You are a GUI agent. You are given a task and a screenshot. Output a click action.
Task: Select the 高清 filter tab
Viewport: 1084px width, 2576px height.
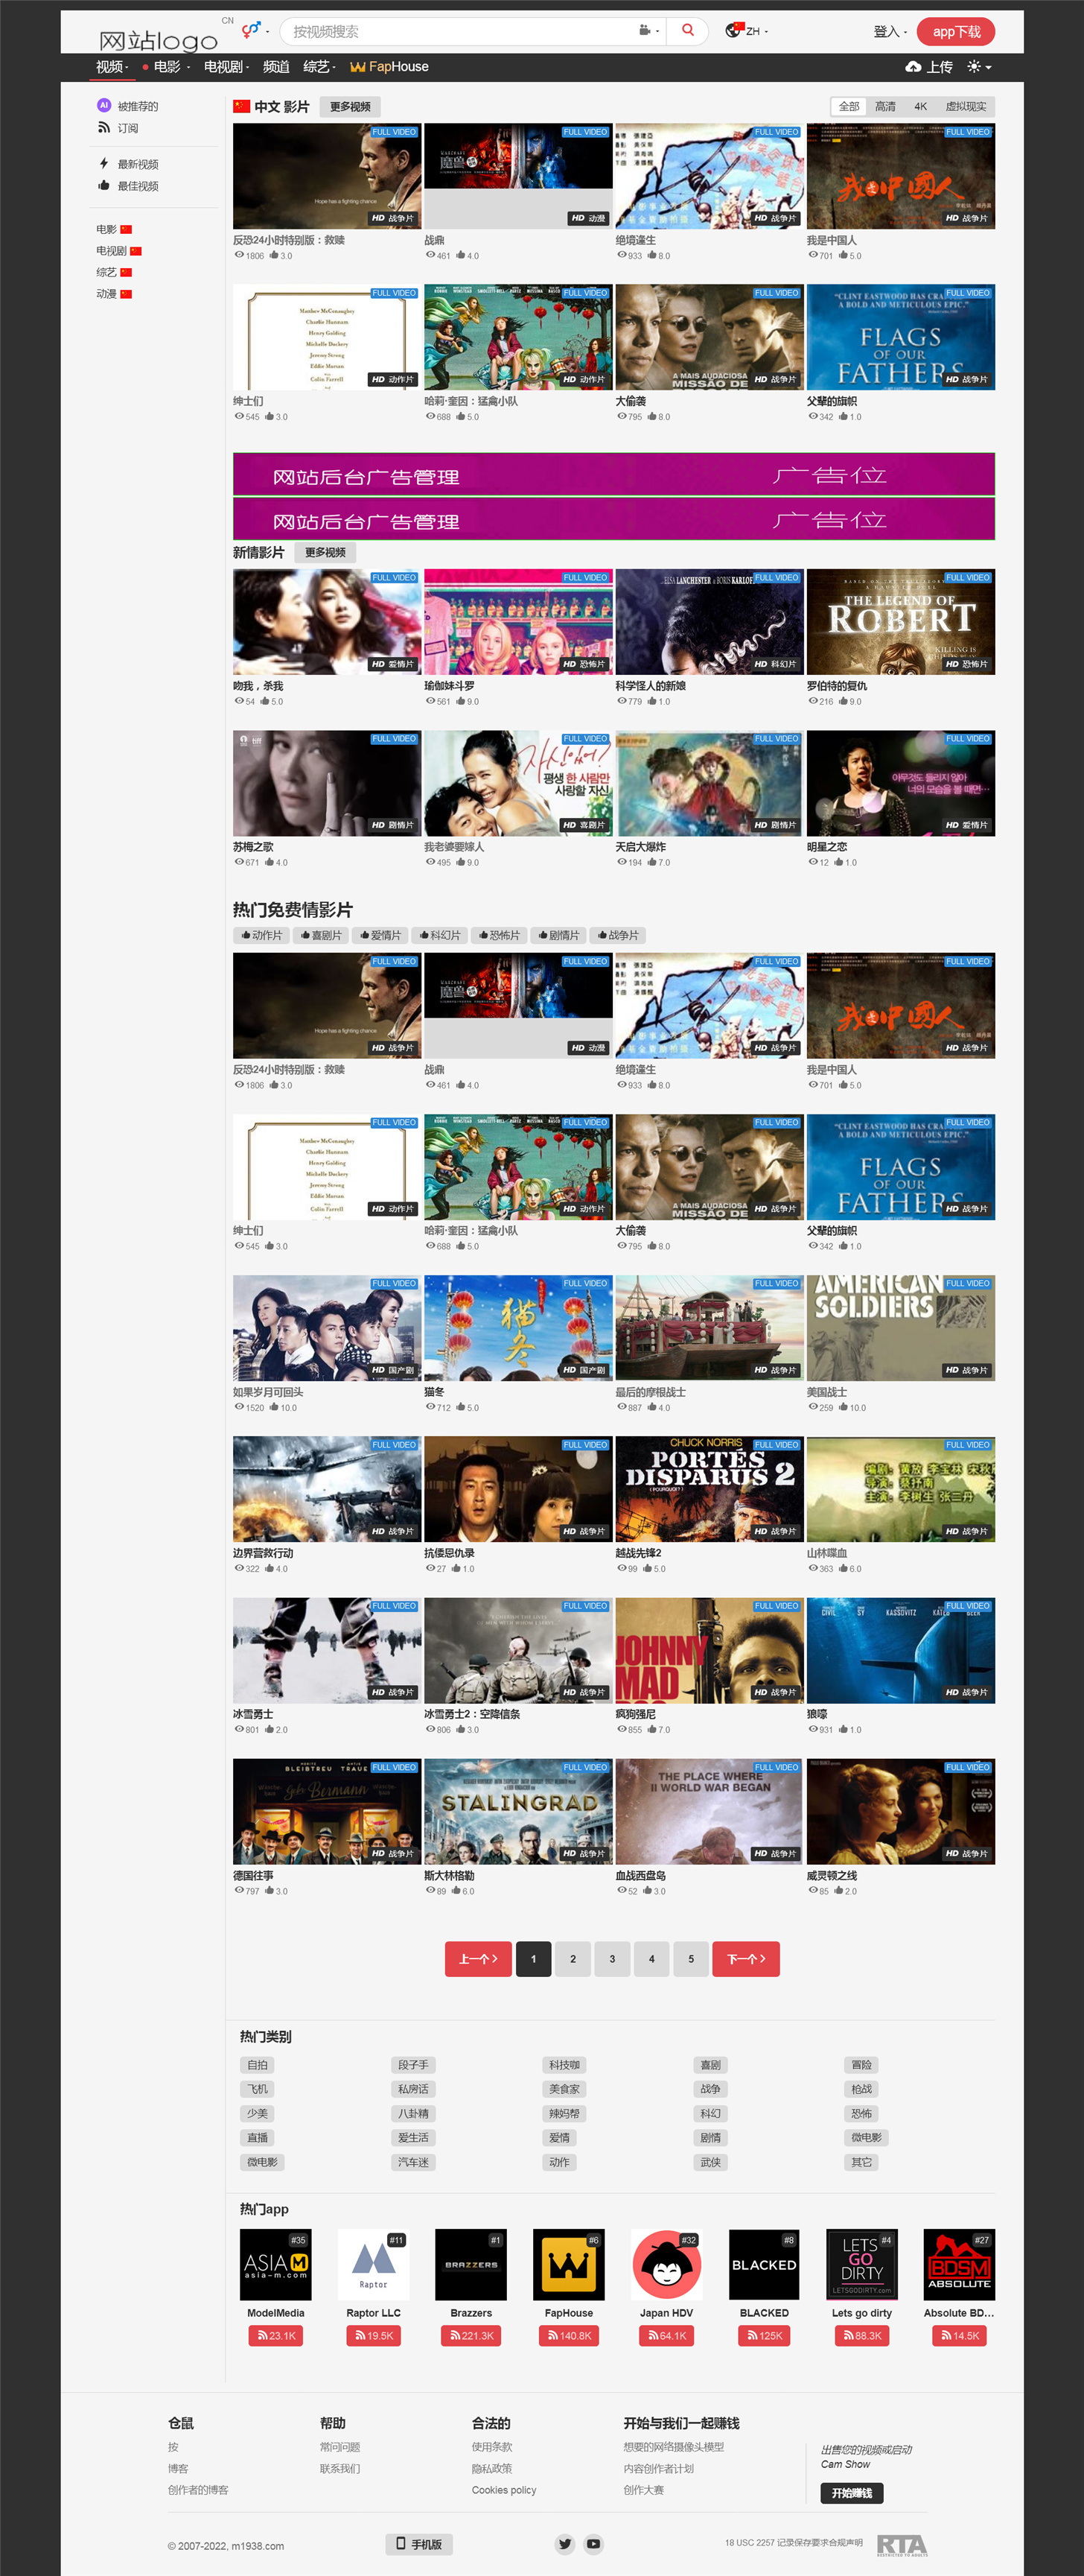coord(885,107)
